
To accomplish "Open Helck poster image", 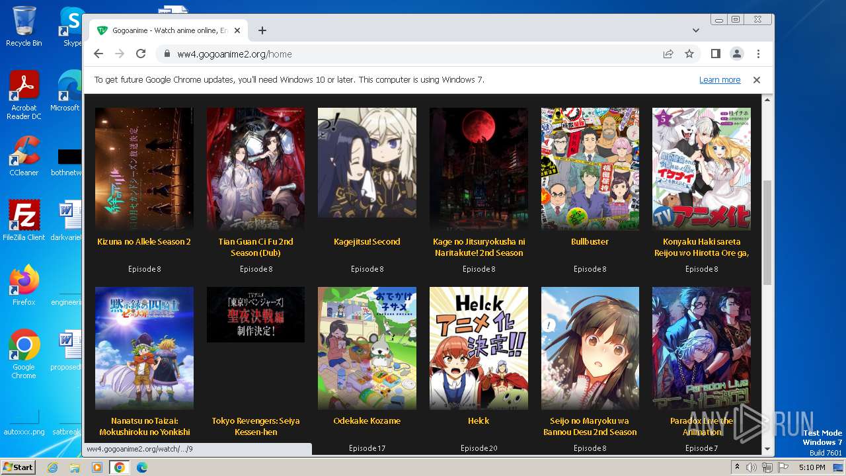I will (479, 348).
